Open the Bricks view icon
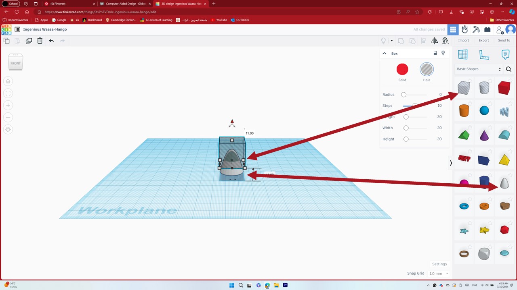Image resolution: width=517 pixels, height=290 pixels. (487, 29)
